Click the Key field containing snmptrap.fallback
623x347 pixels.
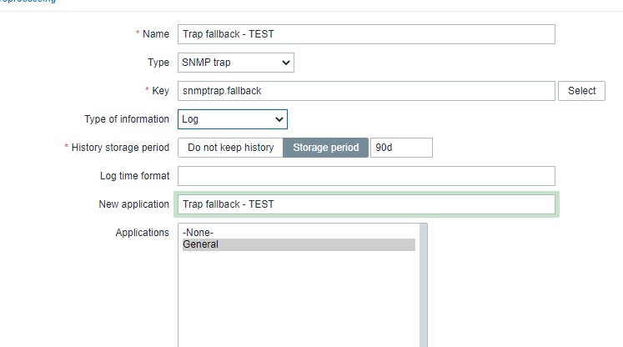point(366,91)
